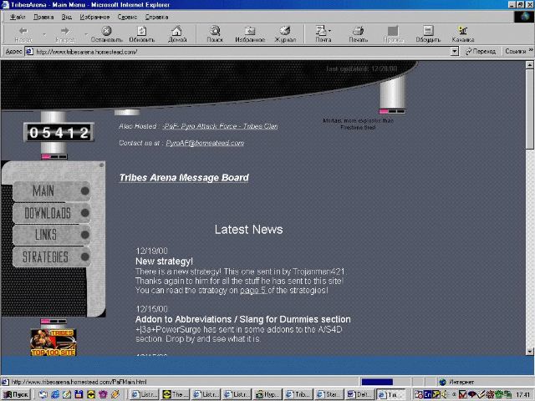Click the Internet Explorer globe throbber logo
535x401 pixels.
[x=524, y=17]
